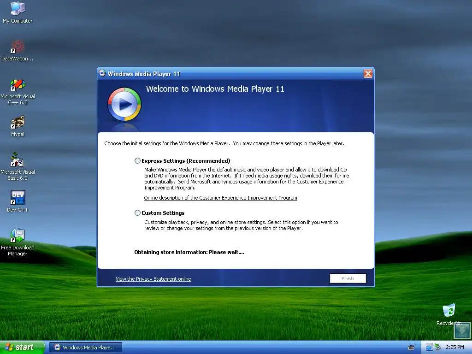Screen dimensions: 472x354
Task: Click the 2:25 PM system clock
Action: click(454, 347)
